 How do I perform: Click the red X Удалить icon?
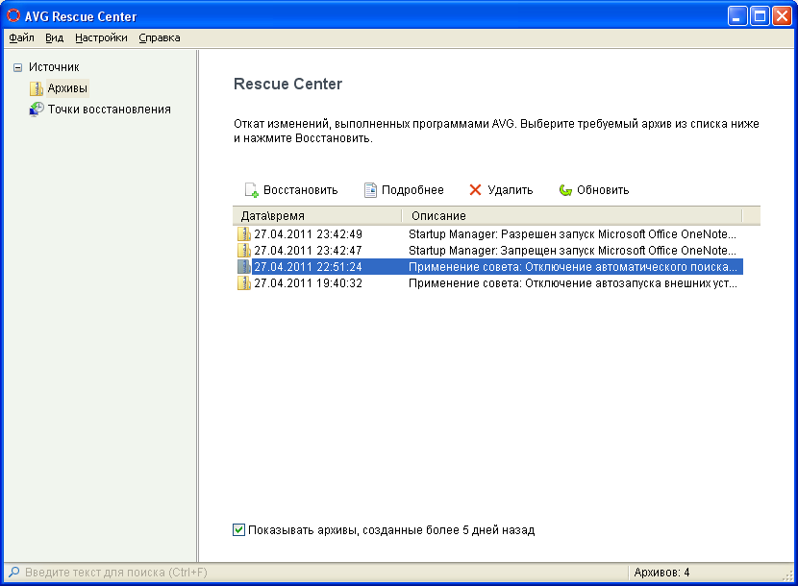coord(475,190)
